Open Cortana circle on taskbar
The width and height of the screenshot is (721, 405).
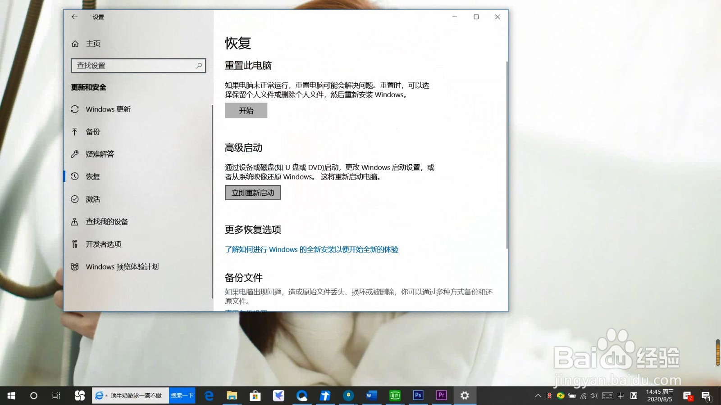pos(34,396)
